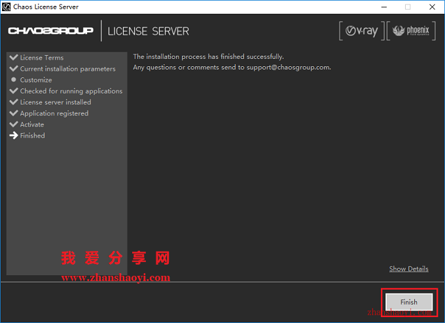Click checkmark beside Checked for running applications
Image resolution: width=445 pixels, height=323 pixels.
coord(14,90)
